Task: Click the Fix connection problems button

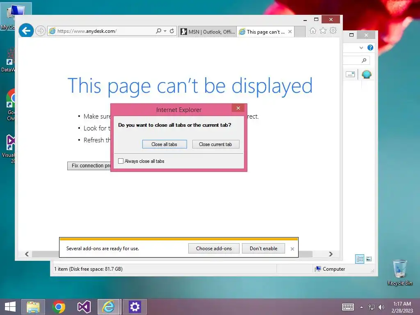Action: [x=89, y=166]
